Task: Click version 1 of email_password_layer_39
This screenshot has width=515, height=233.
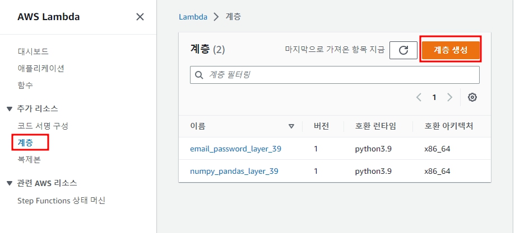Action: 316,149
